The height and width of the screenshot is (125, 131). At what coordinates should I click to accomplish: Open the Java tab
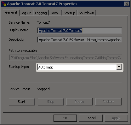pyautogui.click(x=55, y=13)
